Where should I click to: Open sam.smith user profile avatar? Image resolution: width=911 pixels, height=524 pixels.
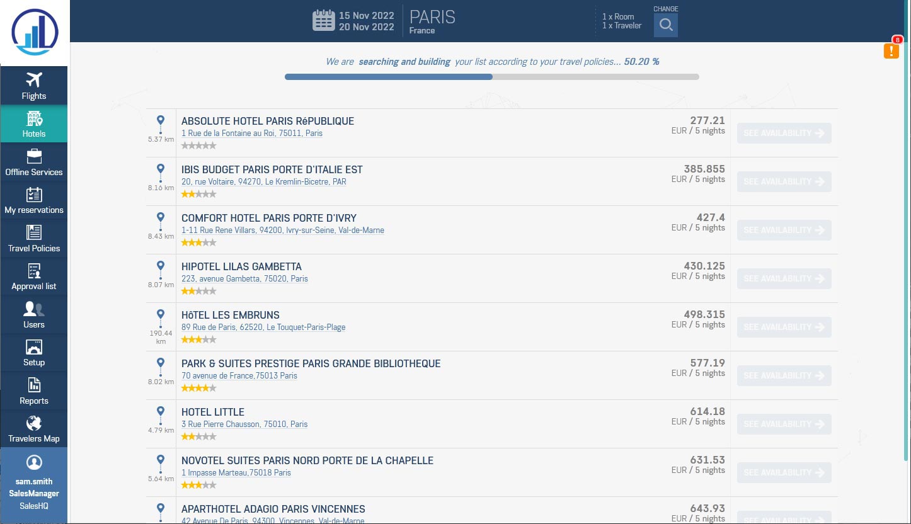point(33,462)
